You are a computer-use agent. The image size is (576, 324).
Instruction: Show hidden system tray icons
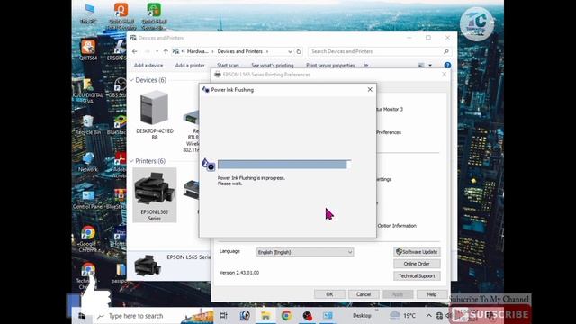click(428, 316)
